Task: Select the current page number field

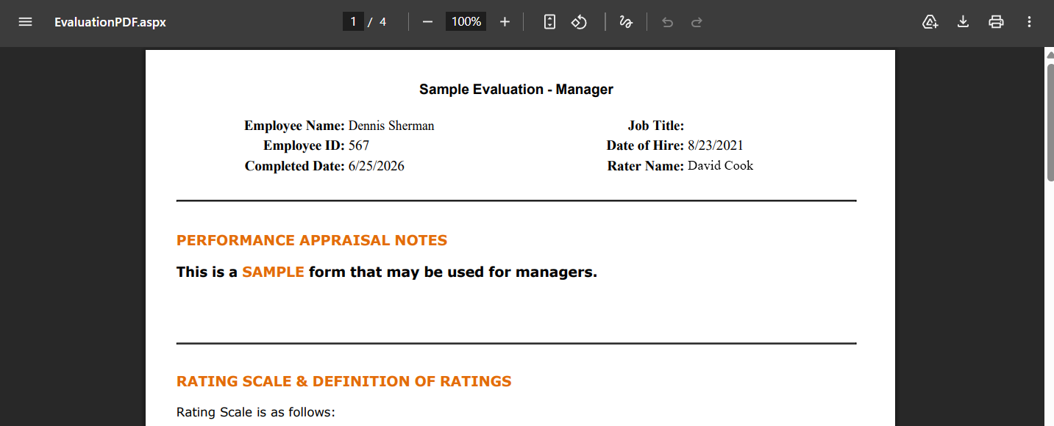Action: [x=353, y=22]
